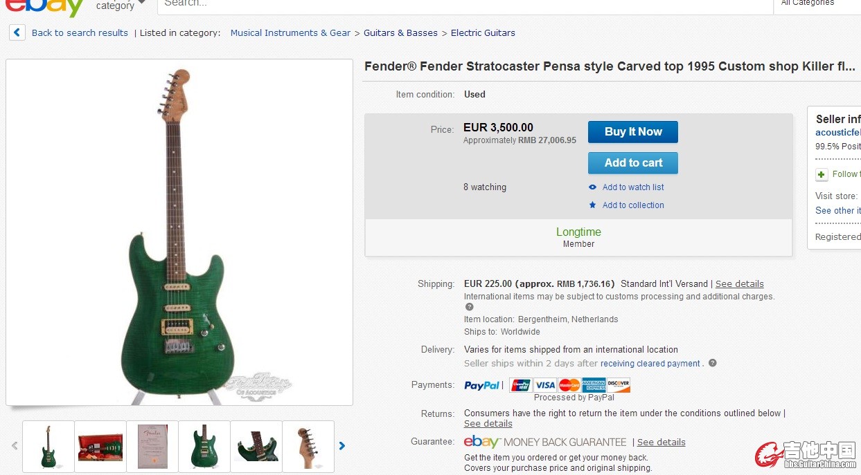Click the star icon for collection
This screenshot has height=475, width=861.
(x=592, y=205)
